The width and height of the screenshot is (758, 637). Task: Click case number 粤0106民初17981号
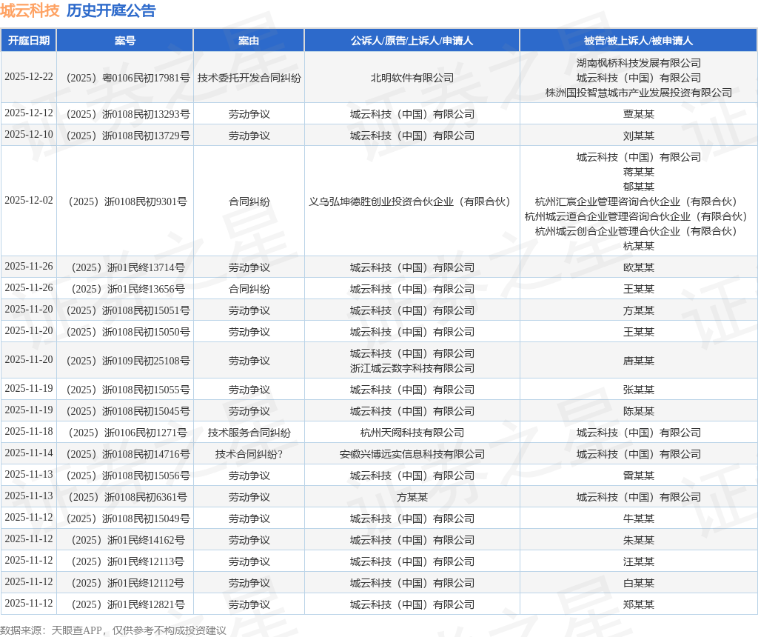[x=127, y=78]
